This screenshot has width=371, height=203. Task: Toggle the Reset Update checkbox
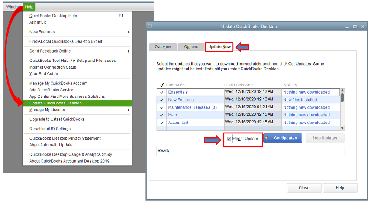pyautogui.click(x=229, y=139)
